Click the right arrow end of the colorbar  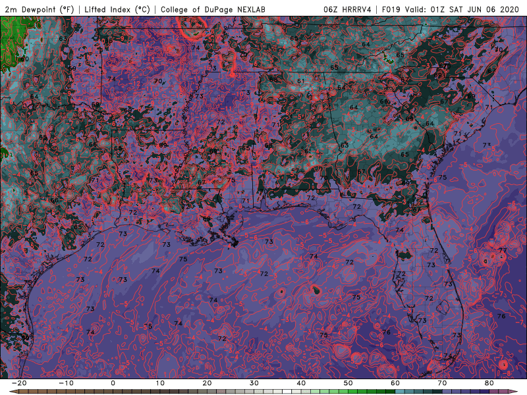[513, 392]
